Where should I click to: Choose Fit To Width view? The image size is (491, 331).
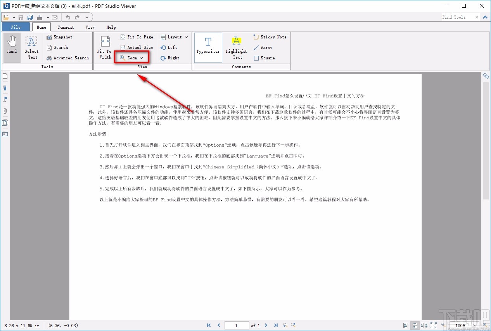(x=105, y=48)
